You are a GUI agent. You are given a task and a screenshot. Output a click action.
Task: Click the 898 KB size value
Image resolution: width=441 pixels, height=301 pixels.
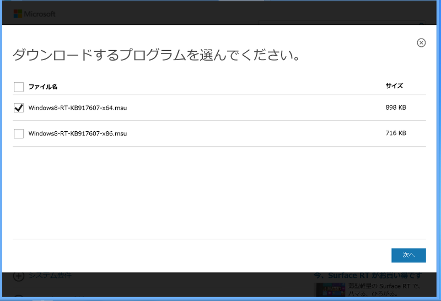coord(396,108)
